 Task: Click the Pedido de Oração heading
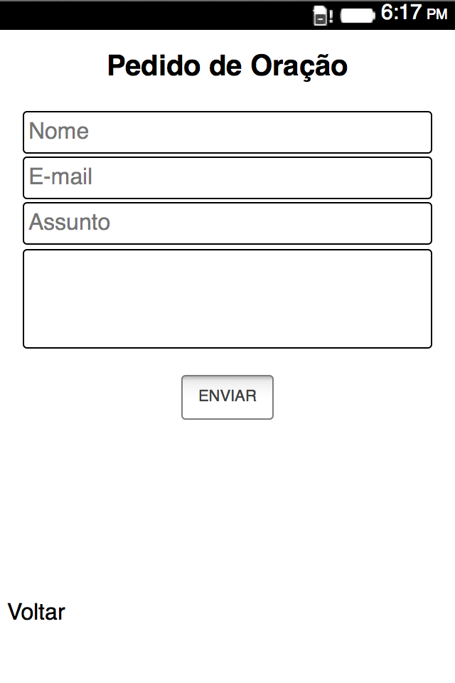coord(227,66)
